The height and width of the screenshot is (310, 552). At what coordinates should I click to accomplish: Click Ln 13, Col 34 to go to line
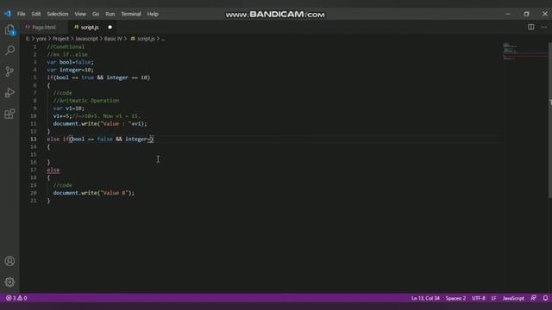click(425, 298)
